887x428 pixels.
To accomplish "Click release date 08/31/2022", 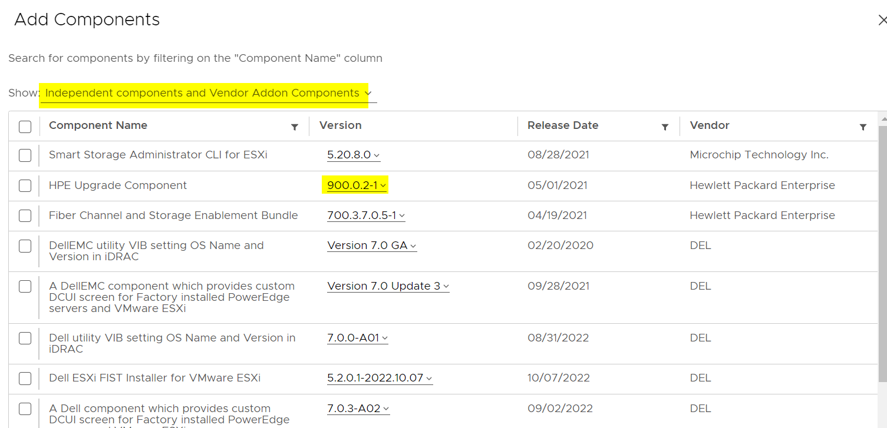I will (558, 337).
